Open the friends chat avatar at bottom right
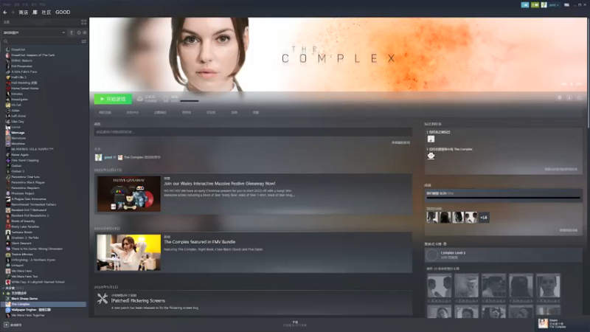This screenshot has height=332, width=590. point(543,323)
